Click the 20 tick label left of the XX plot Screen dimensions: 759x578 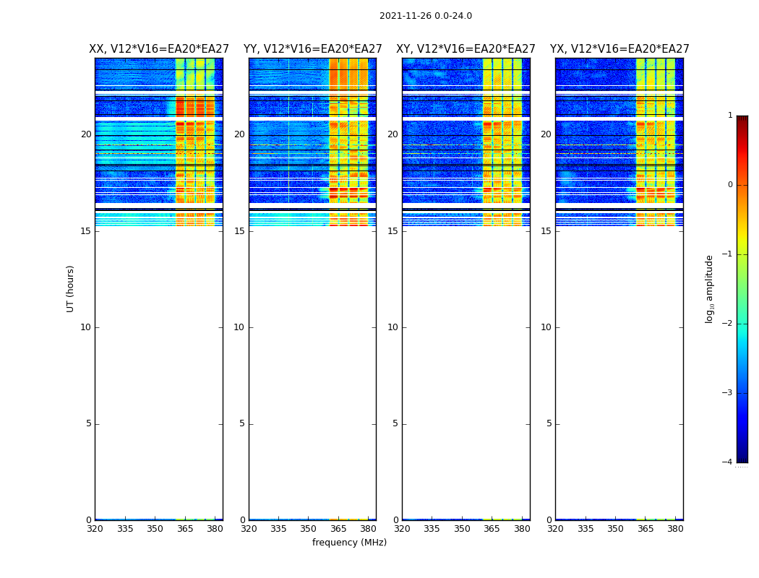86,134
